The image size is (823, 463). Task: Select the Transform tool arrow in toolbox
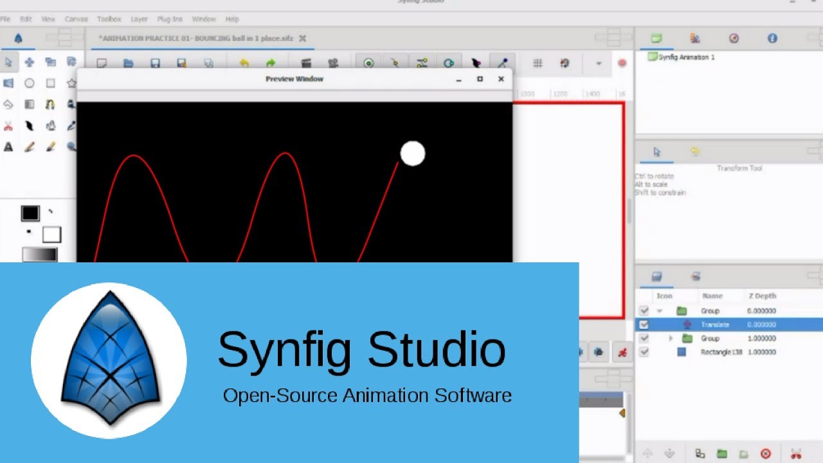pos(8,62)
